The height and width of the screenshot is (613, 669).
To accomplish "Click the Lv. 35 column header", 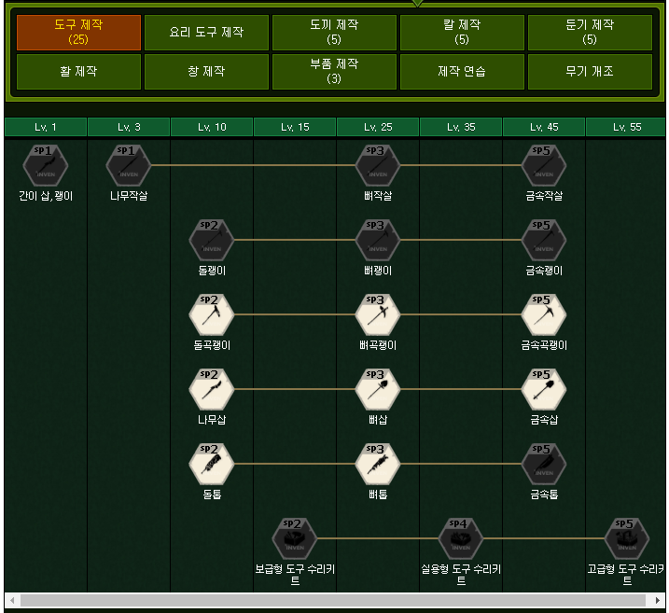I will point(461,127).
